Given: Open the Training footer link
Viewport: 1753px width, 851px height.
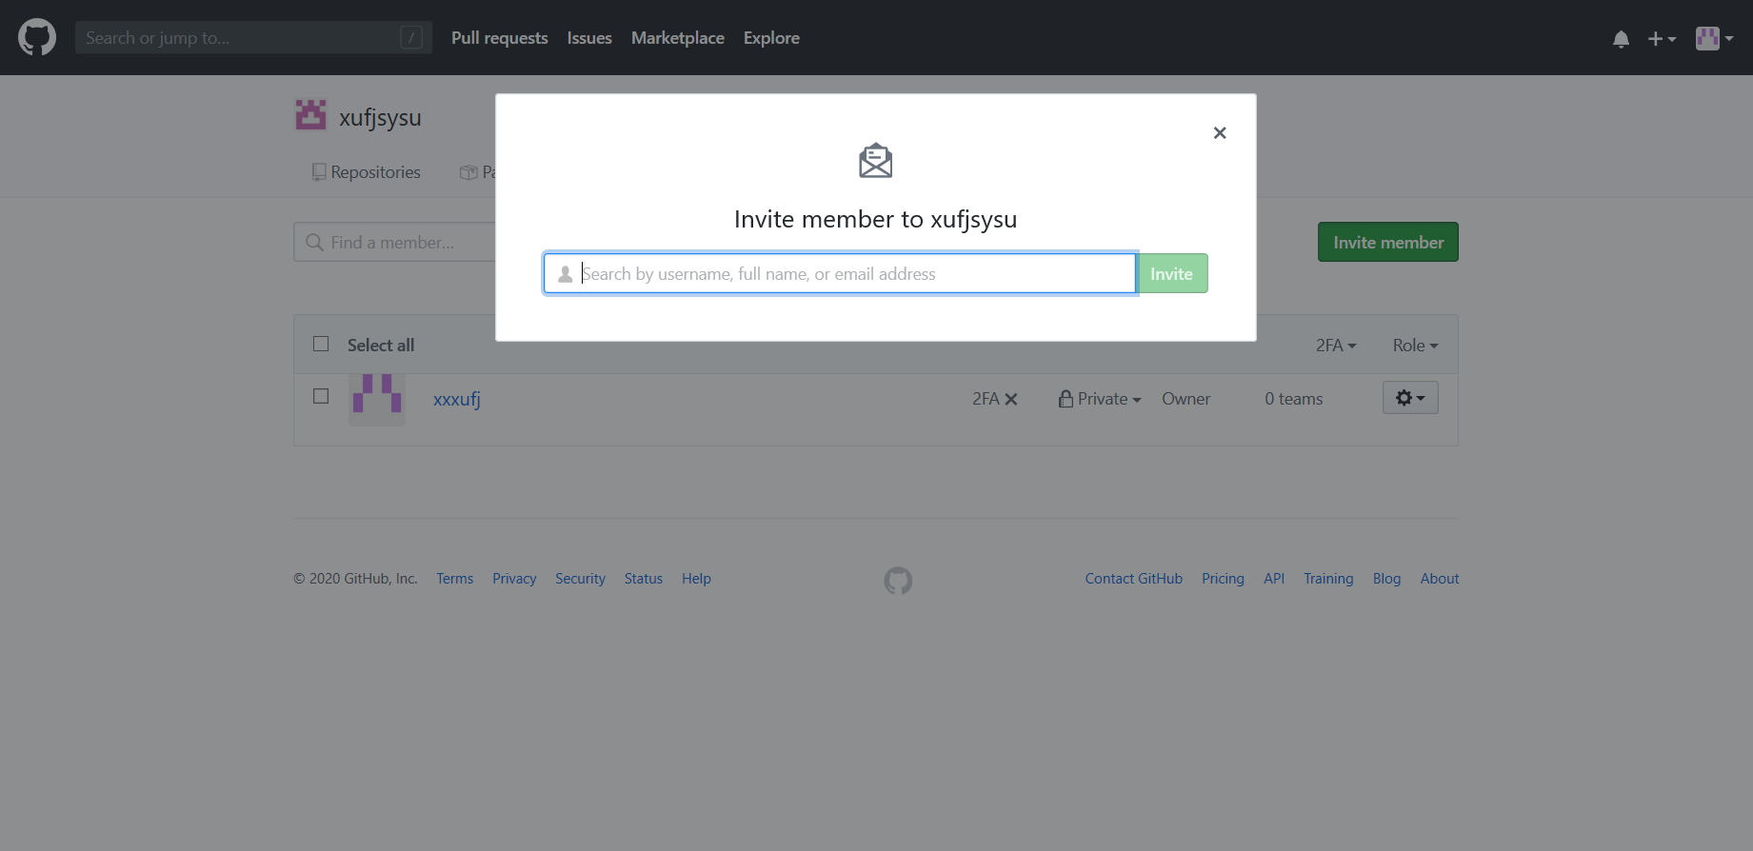Looking at the screenshot, I should [x=1328, y=579].
